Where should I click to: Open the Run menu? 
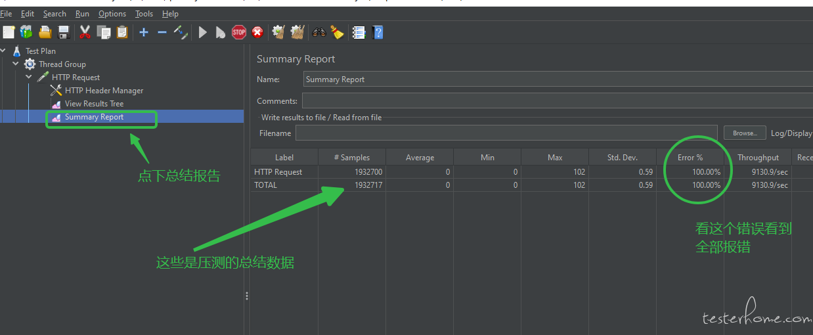coord(82,13)
